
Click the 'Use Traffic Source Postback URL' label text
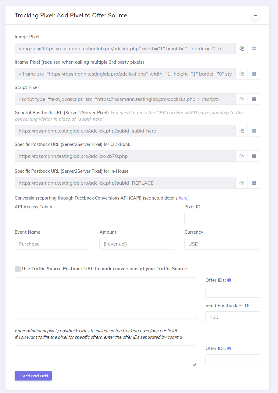tap(104, 269)
